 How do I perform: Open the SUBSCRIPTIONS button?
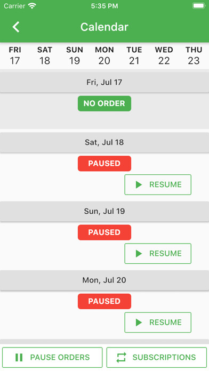[157, 357]
